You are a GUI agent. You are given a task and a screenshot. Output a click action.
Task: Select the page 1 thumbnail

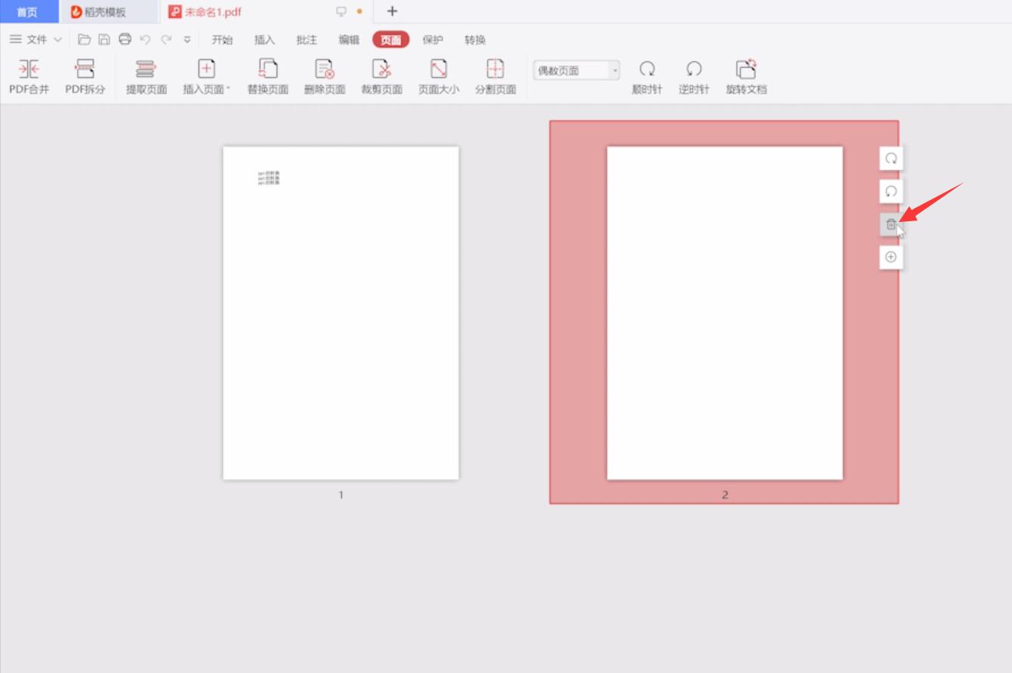click(341, 313)
